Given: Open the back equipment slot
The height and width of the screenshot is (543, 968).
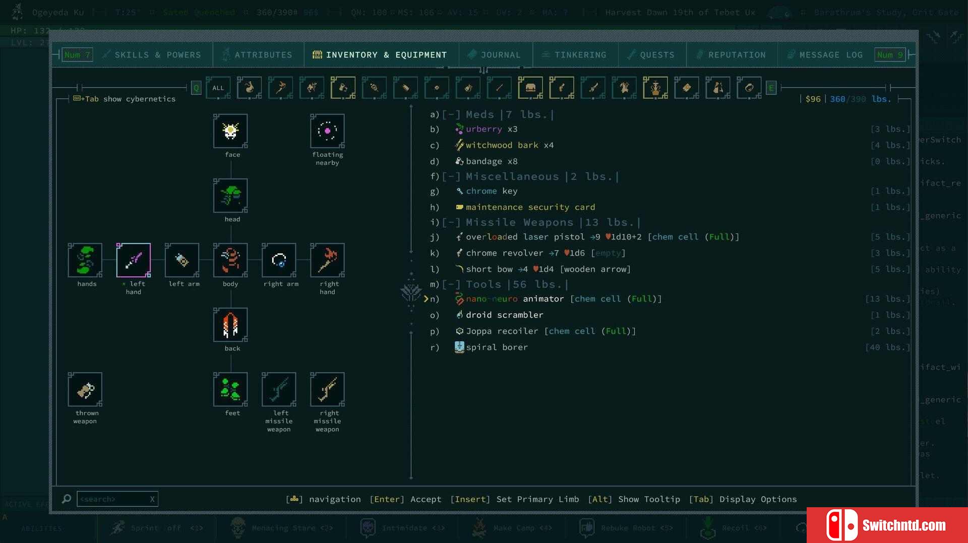Looking at the screenshot, I should (230, 324).
